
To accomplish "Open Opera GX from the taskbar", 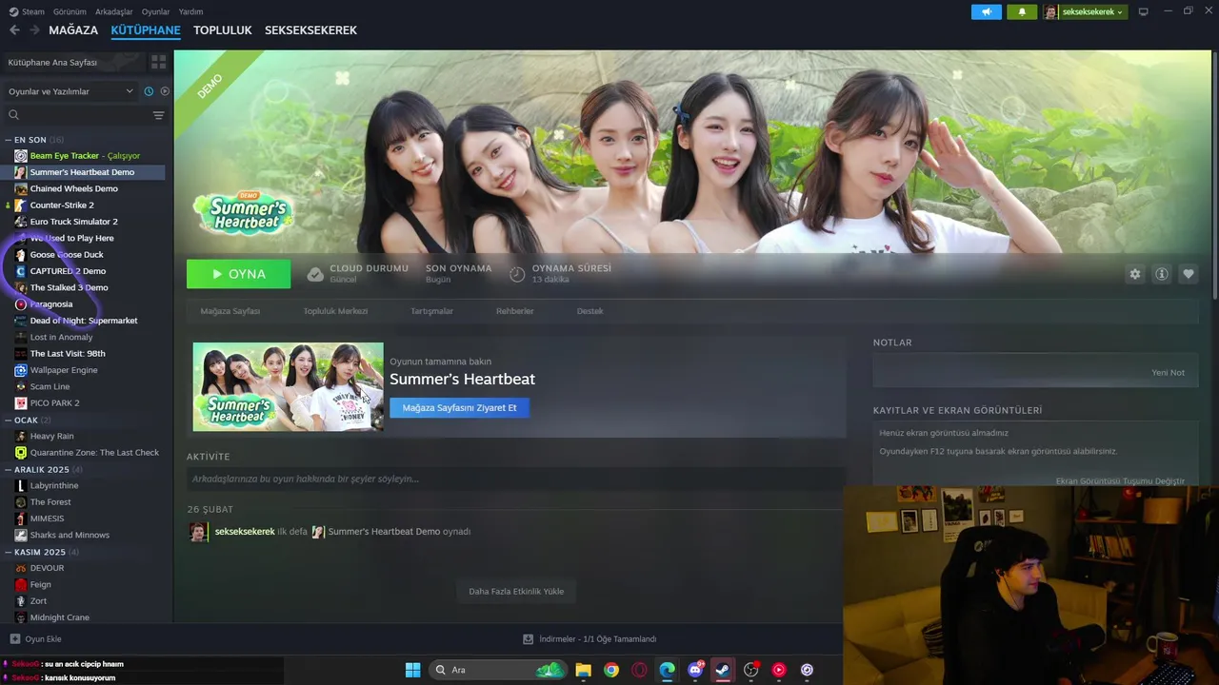I will 639,670.
